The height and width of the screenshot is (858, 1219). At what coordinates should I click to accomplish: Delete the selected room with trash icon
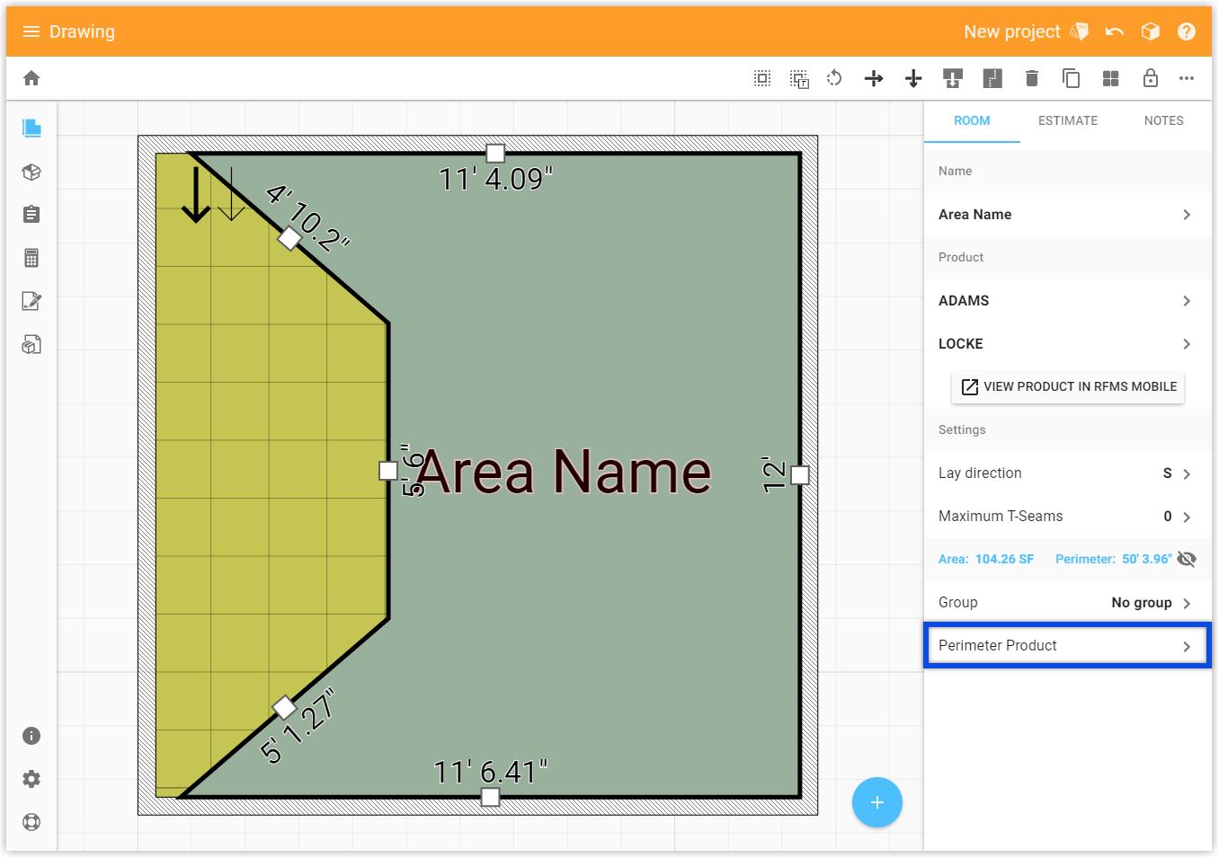[x=1032, y=78]
